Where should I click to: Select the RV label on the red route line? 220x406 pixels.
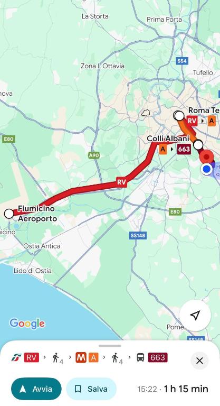click(x=121, y=182)
